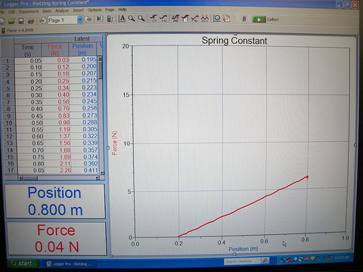Autoscale the graph with the A icon
This screenshot has height=272, width=363.
tap(122, 18)
